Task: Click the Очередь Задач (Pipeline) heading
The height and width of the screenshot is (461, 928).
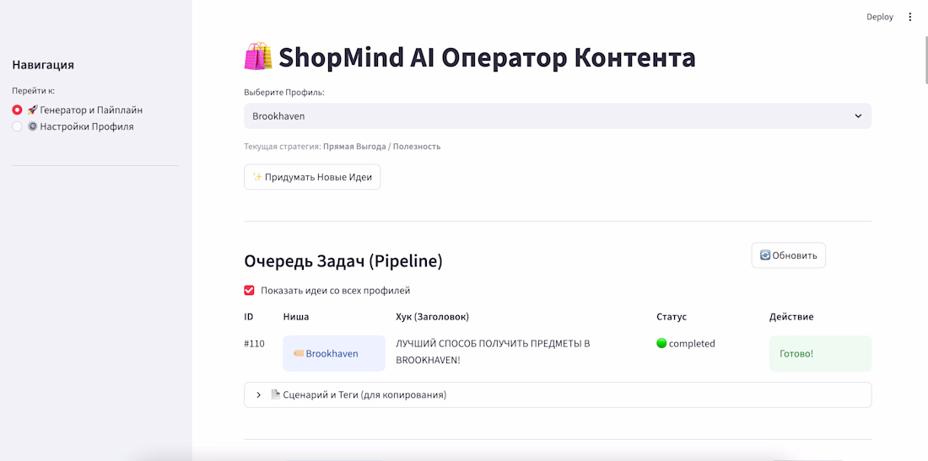Action: [x=343, y=261]
